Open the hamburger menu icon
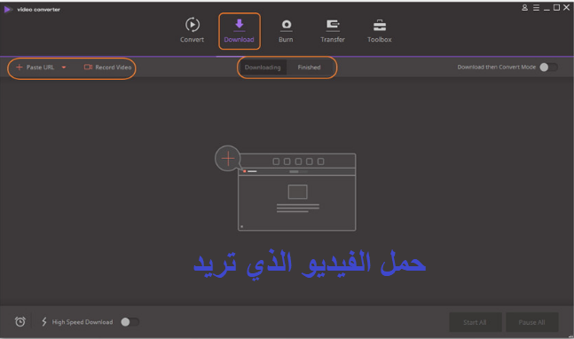The image size is (574, 339). pos(536,8)
